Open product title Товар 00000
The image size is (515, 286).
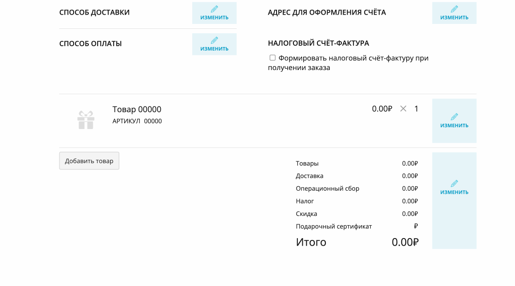(x=137, y=109)
